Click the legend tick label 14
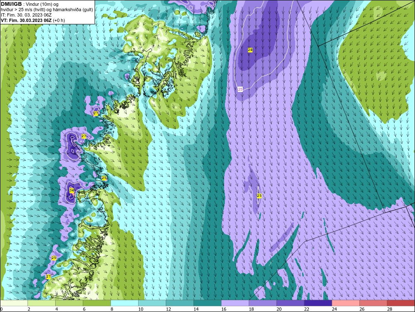Screen dimensions: 415x312 click(196, 309)
